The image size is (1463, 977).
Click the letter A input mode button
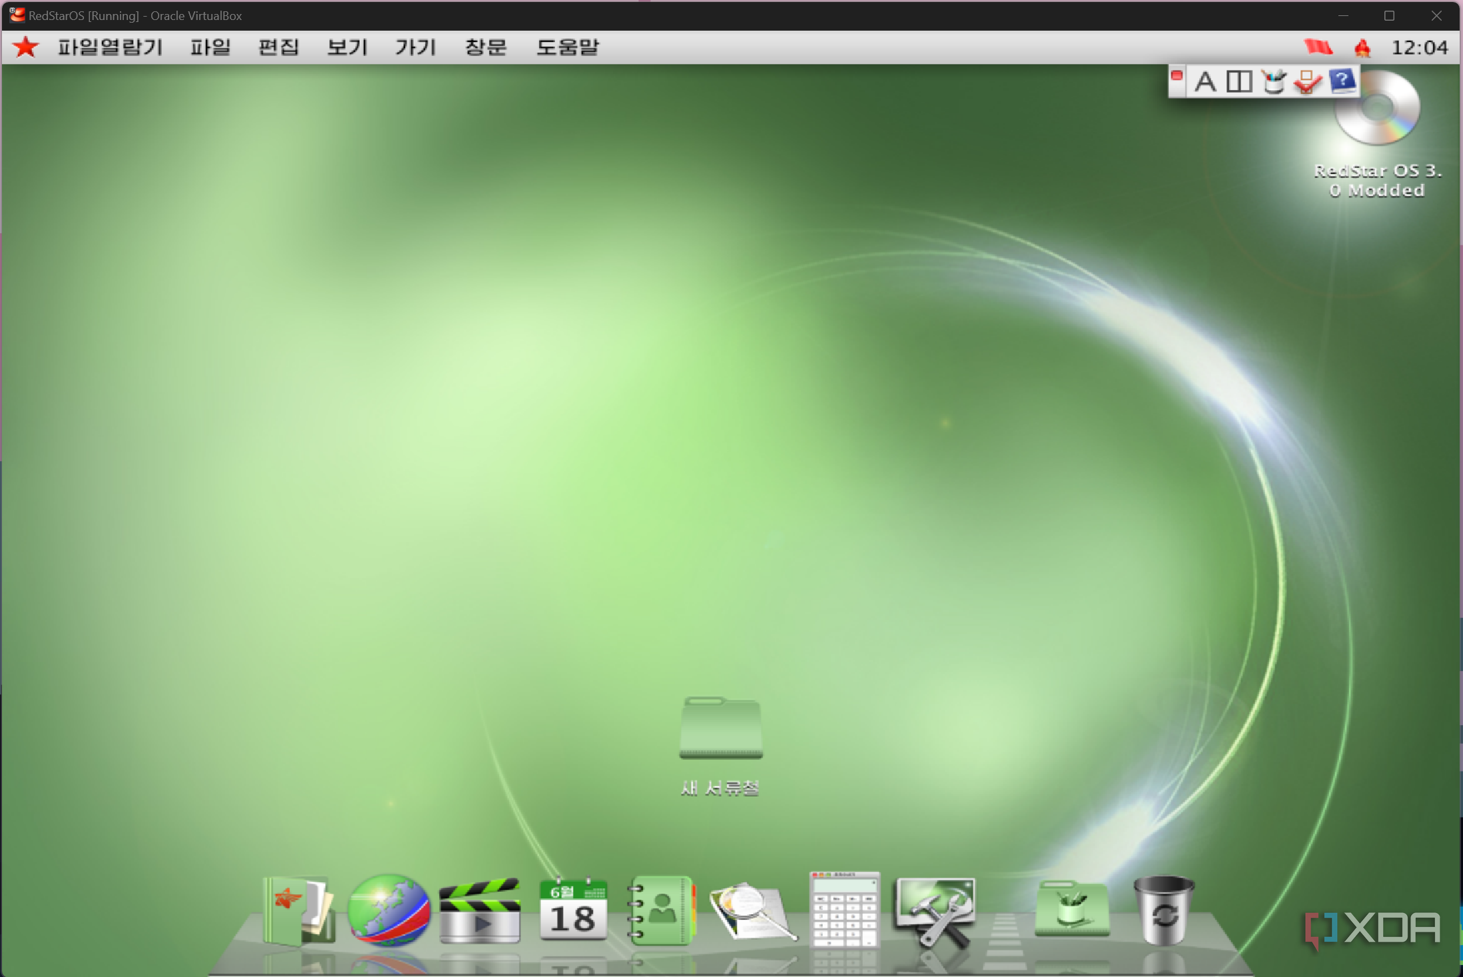click(x=1205, y=82)
